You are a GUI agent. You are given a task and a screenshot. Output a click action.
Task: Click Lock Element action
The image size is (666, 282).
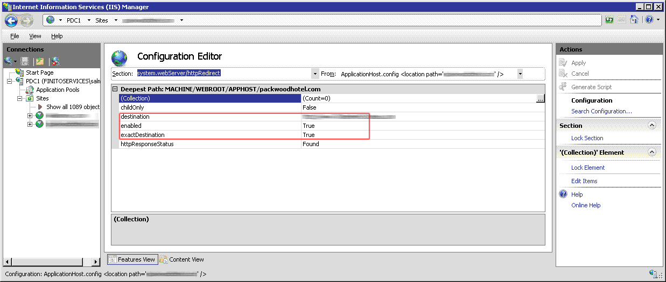point(588,168)
